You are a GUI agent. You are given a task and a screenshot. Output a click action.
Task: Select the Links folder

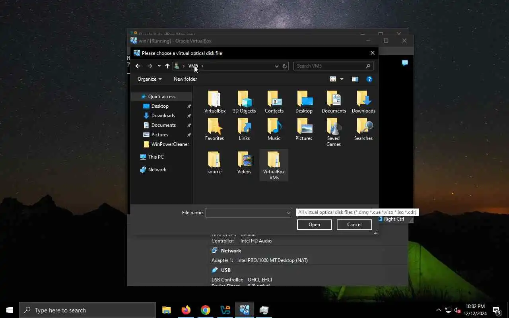coord(244,130)
